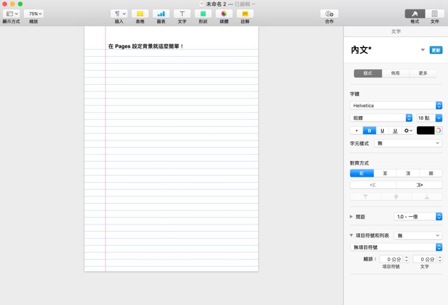Open the 1.0 - 一倍 line spacing dropdown

[x=418, y=217]
